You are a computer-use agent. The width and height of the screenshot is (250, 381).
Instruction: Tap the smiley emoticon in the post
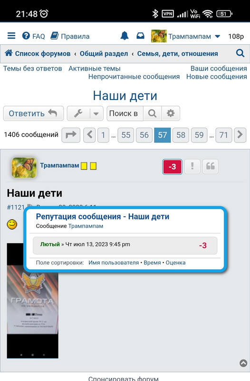click(x=12, y=224)
